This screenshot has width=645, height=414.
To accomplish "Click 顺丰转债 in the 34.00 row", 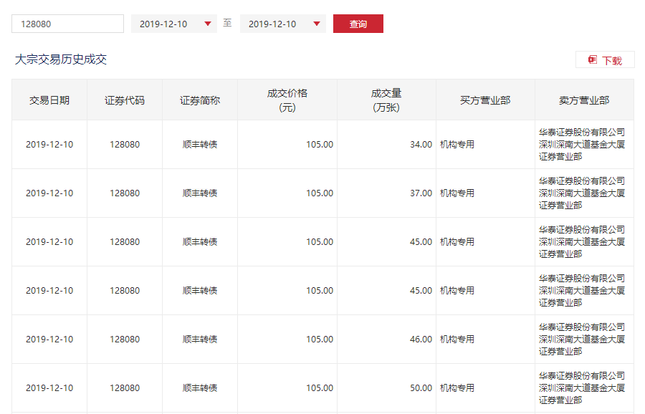I will point(200,145).
